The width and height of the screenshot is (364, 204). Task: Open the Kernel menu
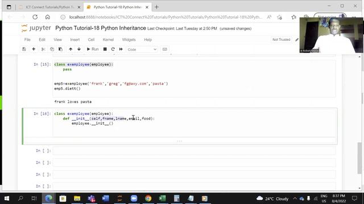[x=108, y=40]
